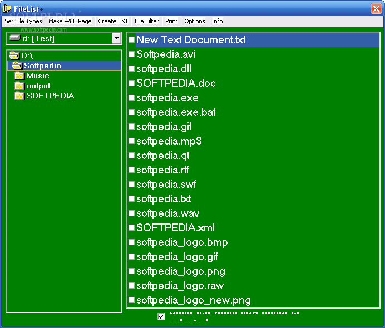
Task: Check the softpedia_logo.bmp checkbox
Action: 132,242
